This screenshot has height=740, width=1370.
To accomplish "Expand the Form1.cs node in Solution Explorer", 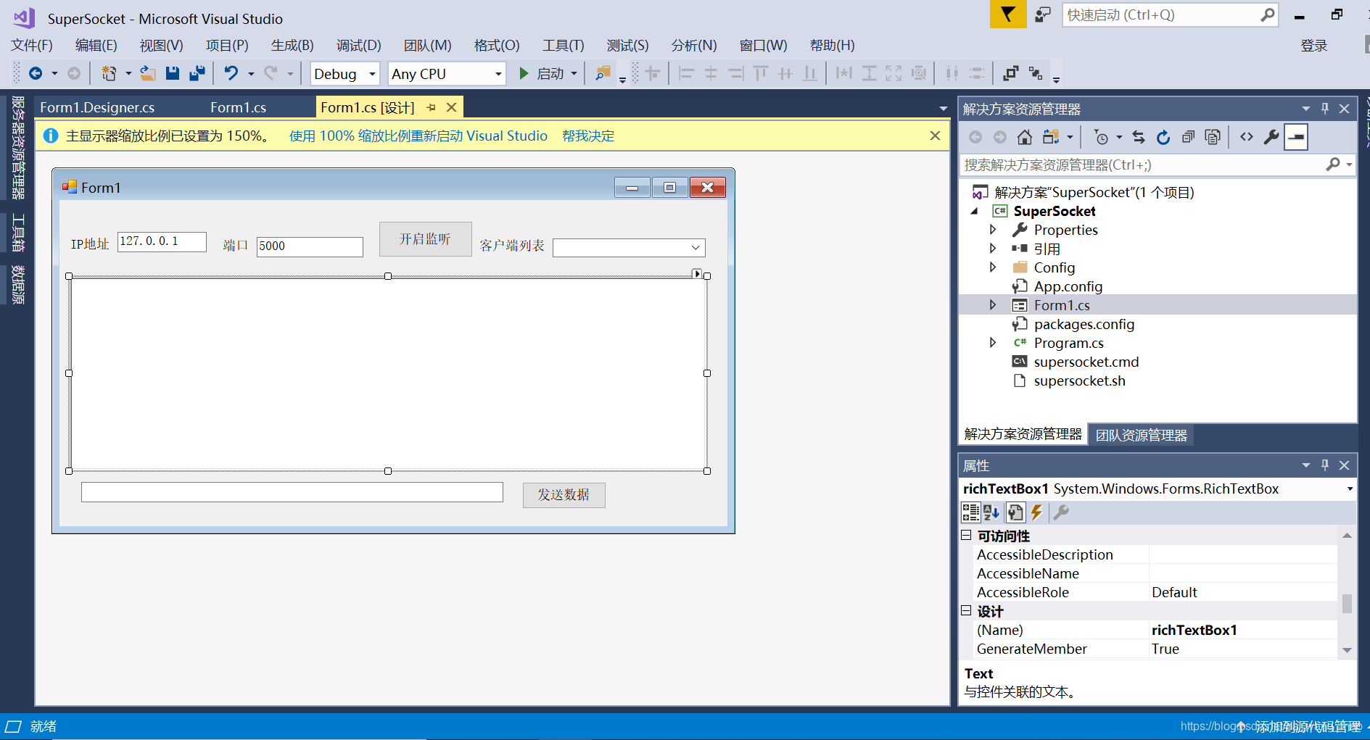I will click(x=993, y=305).
